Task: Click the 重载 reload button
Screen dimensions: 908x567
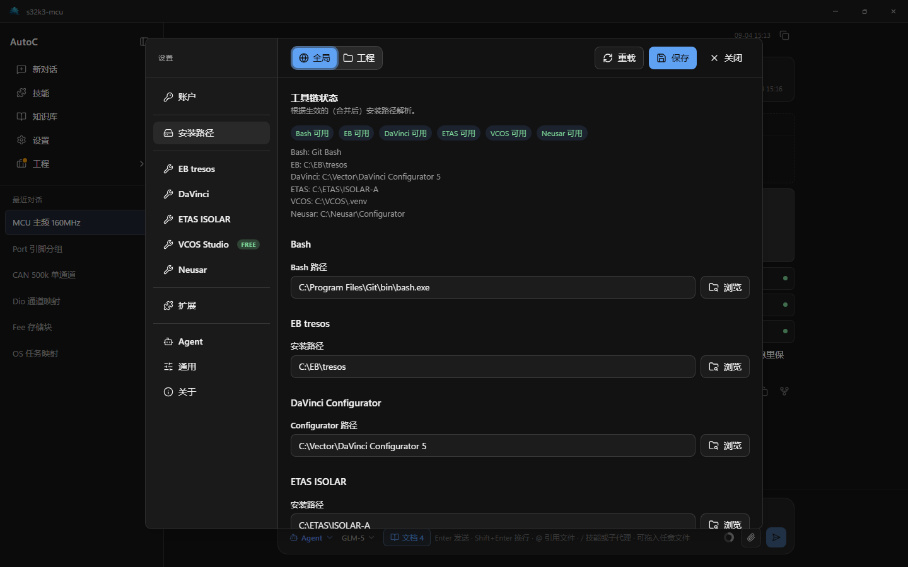Action: coord(619,58)
